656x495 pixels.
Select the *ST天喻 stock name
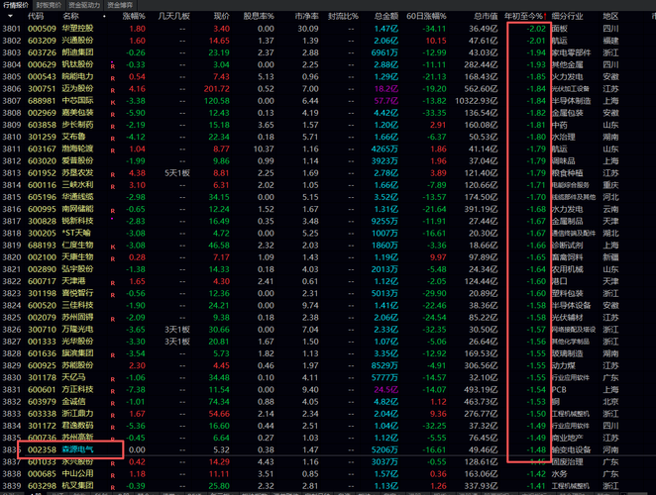[x=76, y=234]
